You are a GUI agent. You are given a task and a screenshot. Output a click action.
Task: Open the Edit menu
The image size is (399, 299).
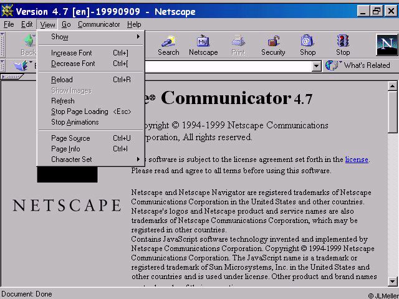tap(27, 24)
